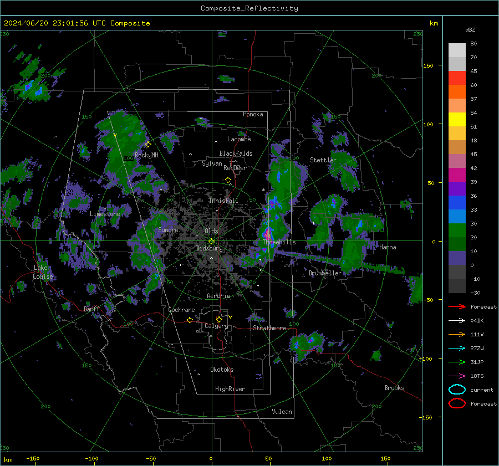The height and width of the screenshot is (466, 499).
Task: Click the Brooks city label
Action: [394, 388]
